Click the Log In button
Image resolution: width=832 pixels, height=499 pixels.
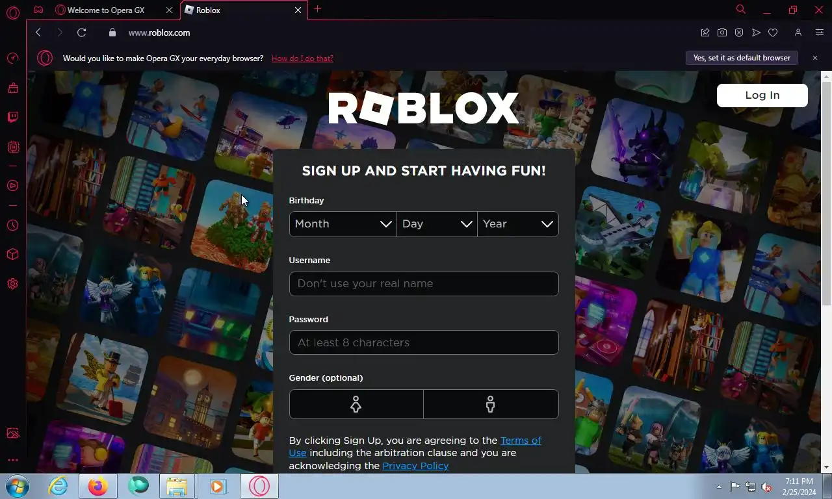[762, 95]
